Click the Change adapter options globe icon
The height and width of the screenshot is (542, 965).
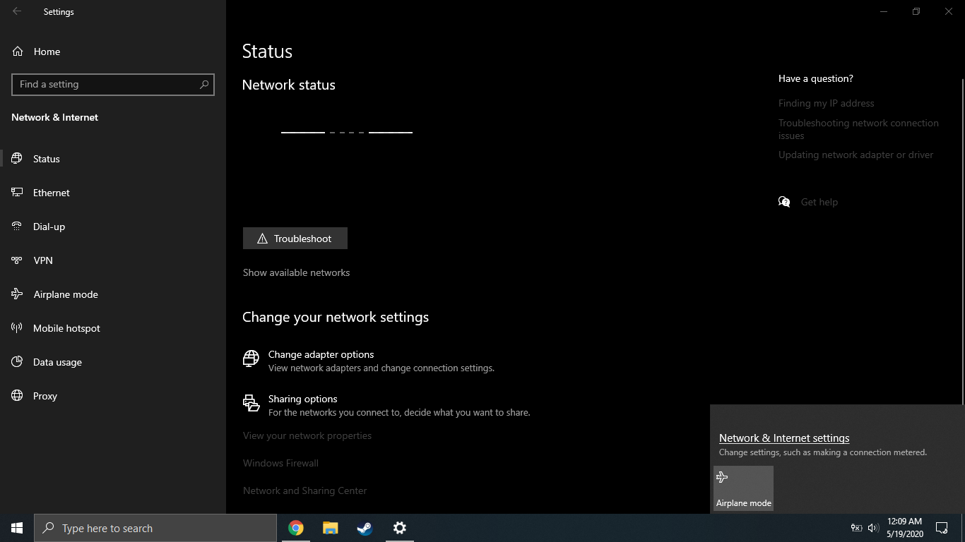point(251,359)
